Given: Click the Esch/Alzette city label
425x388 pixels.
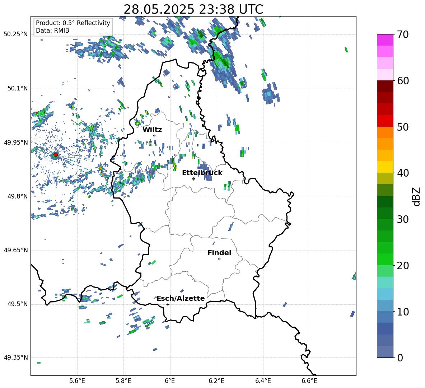Looking at the screenshot, I should [181, 299].
